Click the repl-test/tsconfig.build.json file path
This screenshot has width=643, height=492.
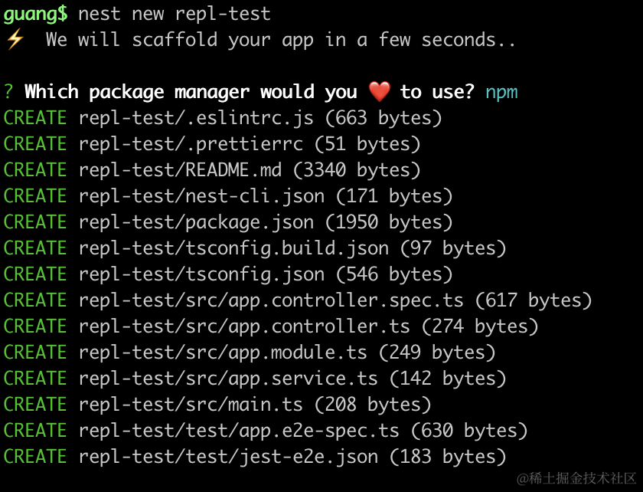[x=233, y=248]
